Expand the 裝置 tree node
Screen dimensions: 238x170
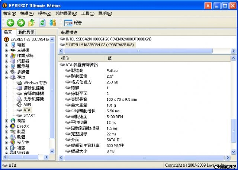pyautogui.click(x=7, y=132)
